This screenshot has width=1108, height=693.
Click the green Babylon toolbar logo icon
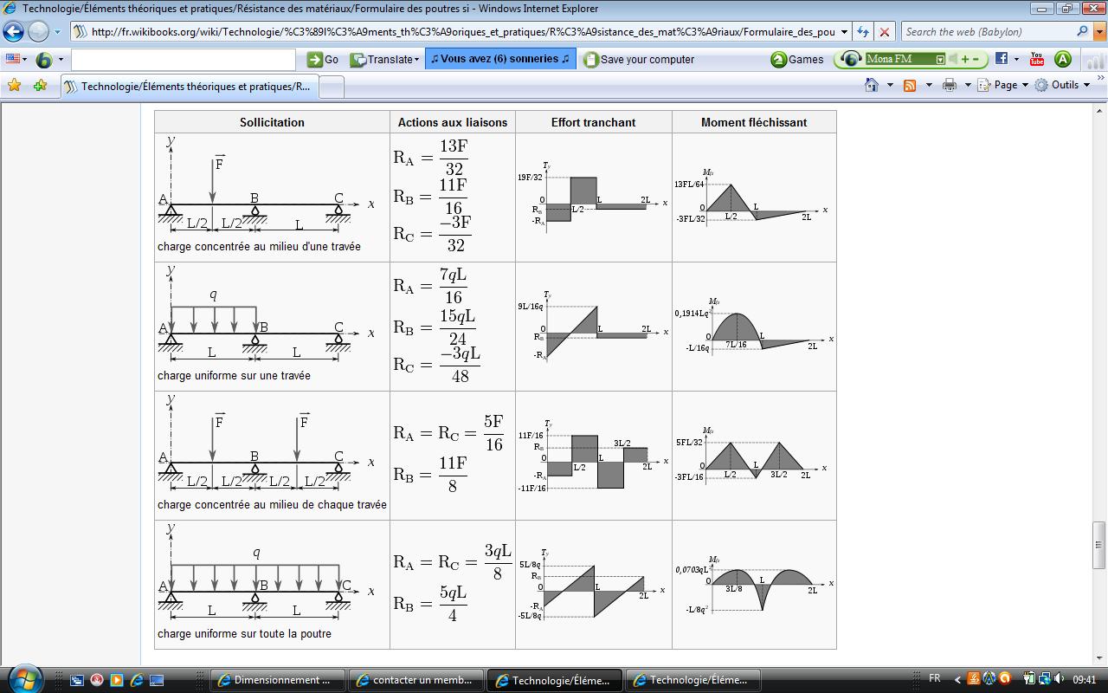43,60
